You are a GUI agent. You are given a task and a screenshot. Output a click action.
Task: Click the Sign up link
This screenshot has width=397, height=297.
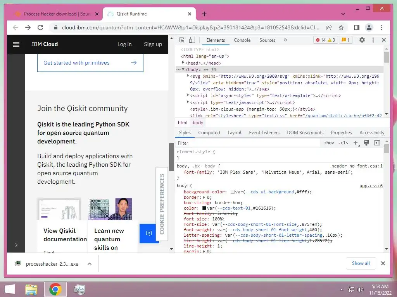click(x=153, y=44)
